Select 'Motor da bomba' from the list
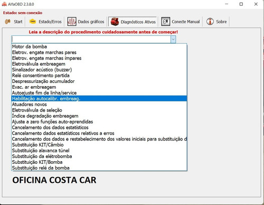Viewport: 264px width, 205px height. pos(99,46)
